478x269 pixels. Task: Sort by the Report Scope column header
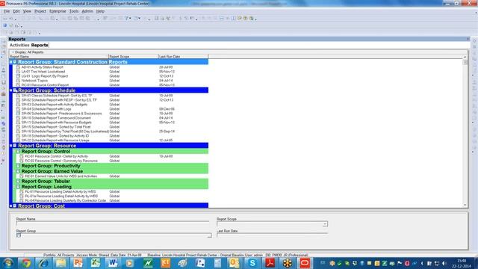(134, 57)
